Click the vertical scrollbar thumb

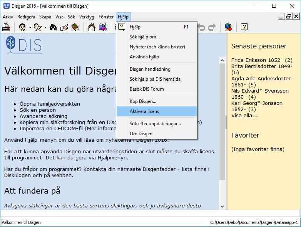click(x=222, y=122)
